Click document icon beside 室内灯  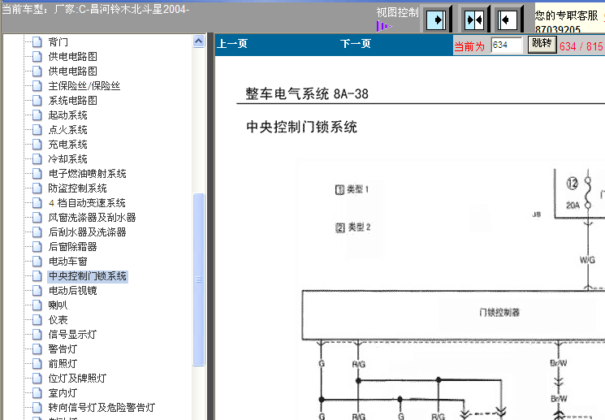coord(37,393)
